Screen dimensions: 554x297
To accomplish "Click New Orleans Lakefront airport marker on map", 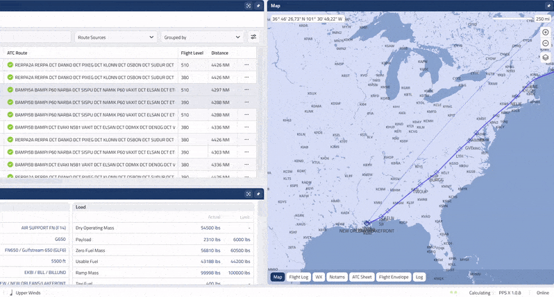I will click(367, 223).
